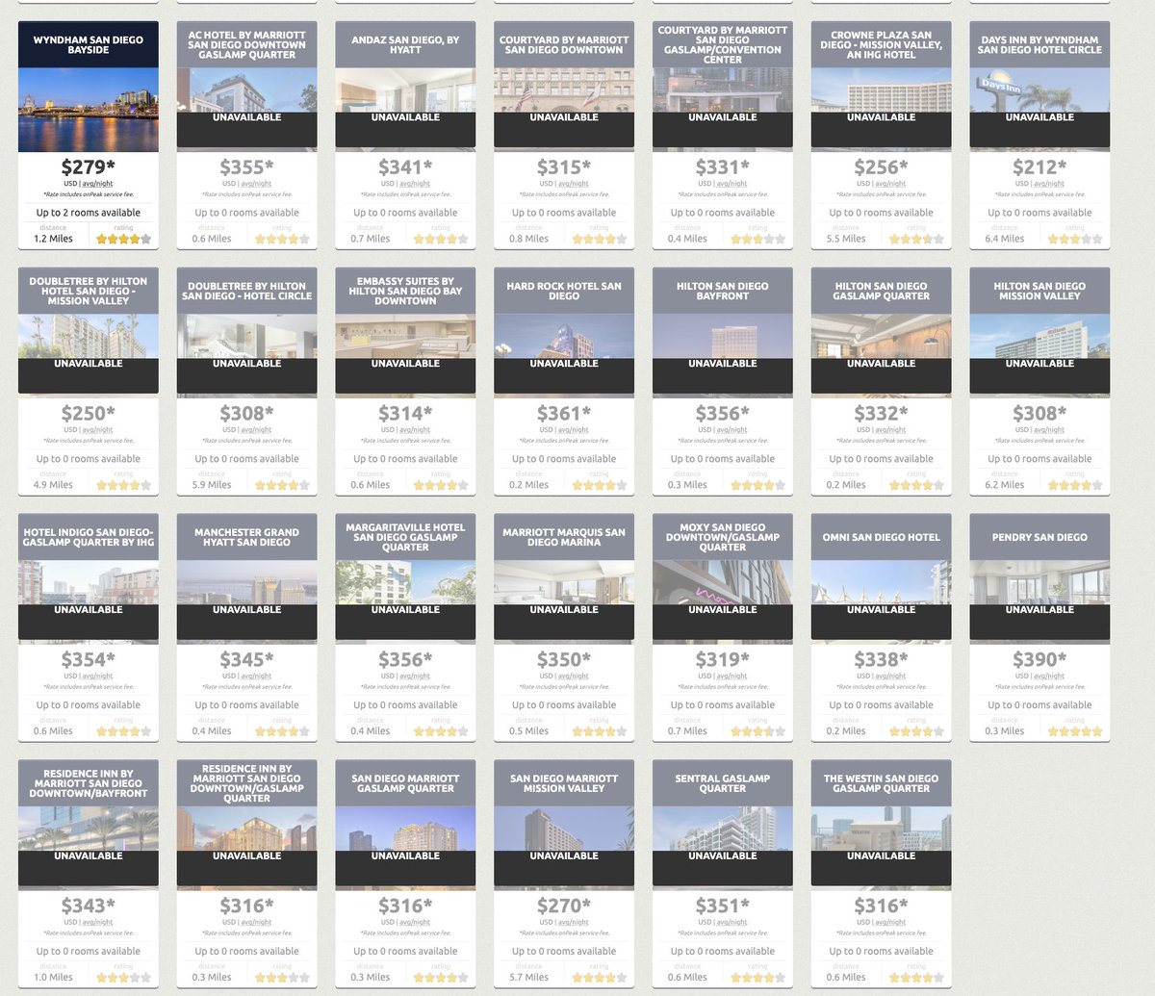Screen dimensions: 1155x996
Task: Click 'avg/night' link under Pendry $390 price
Action: pyautogui.click(x=1049, y=677)
